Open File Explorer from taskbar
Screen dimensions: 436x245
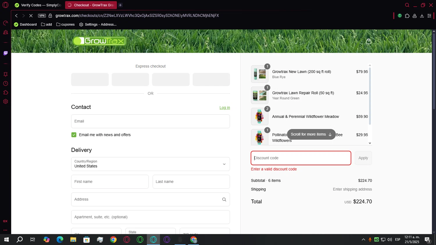click(73, 239)
